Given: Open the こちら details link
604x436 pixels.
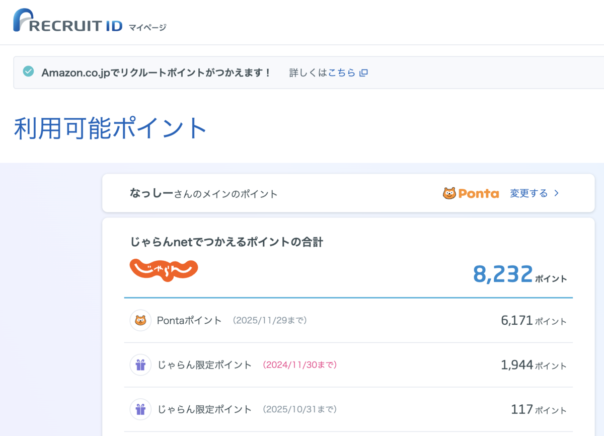Looking at the screenshot, I should coord(342,72).
